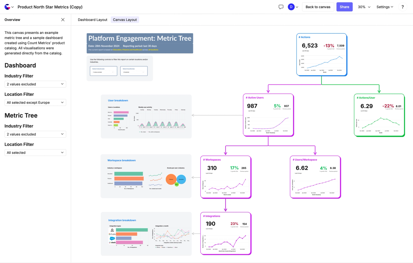Switch to the Dashboard Layout tab
Screen dimensions: 413x263
(x=92, y=20)
